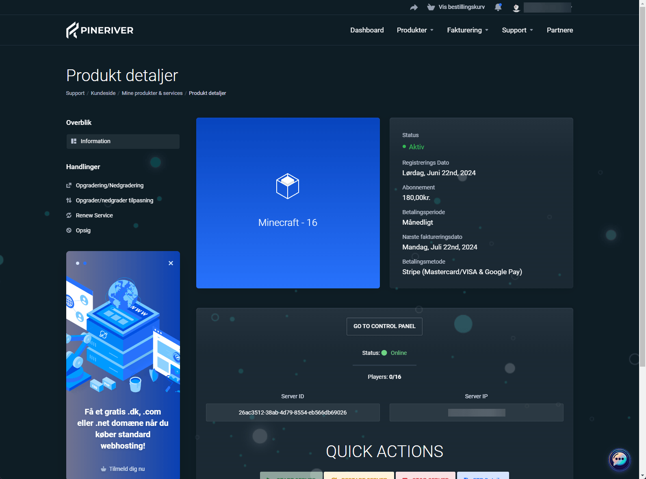Click the webhosting promo illustration
The height and width of the screenshot is (479, 646).
point(123,335)
